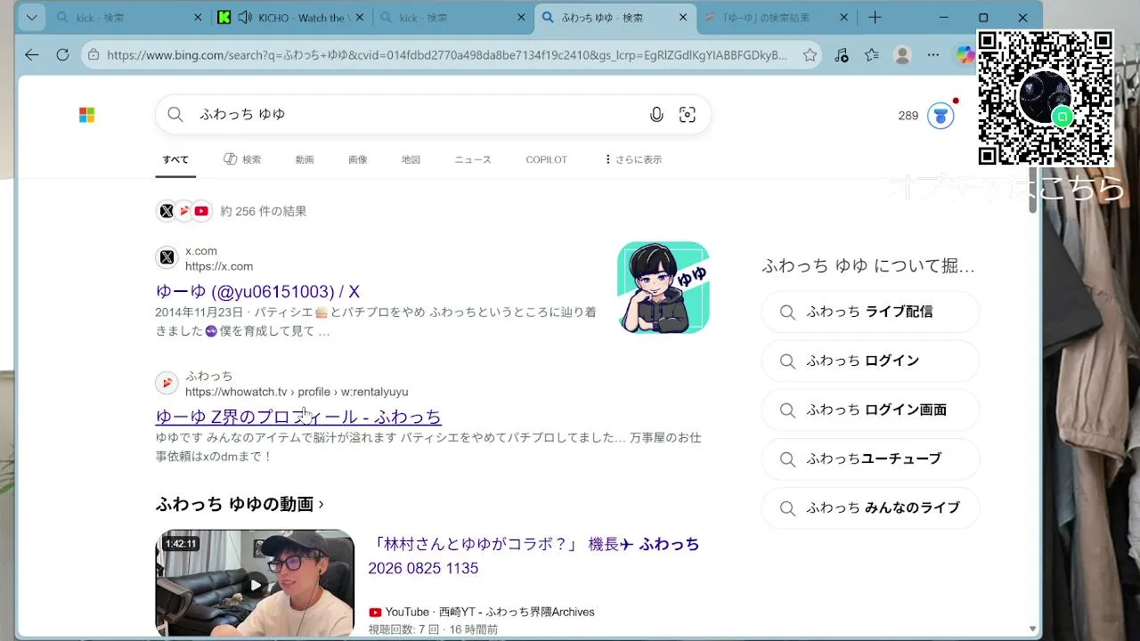Open a new browser tab

click(x=875, y=18)
